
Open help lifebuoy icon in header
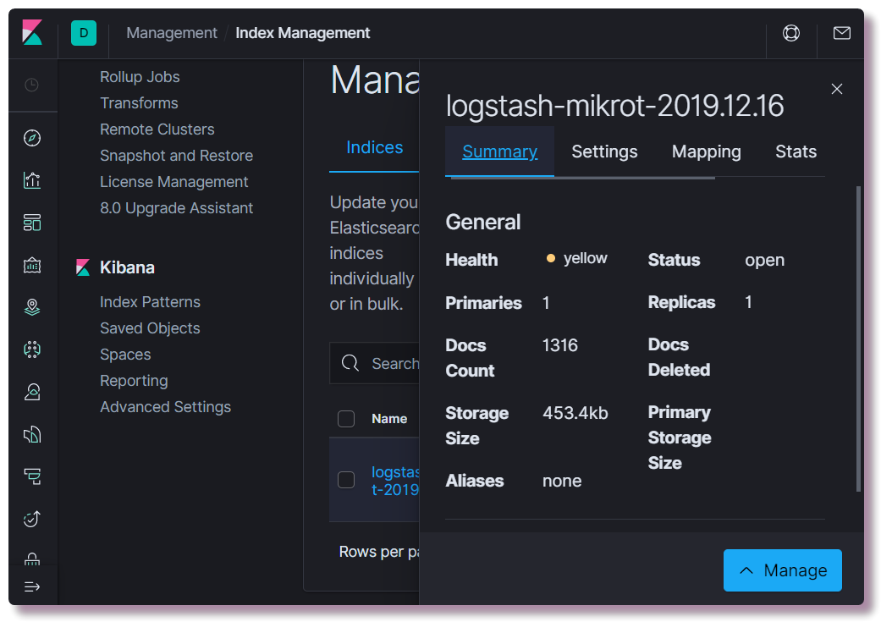click(x=791, y=33)
